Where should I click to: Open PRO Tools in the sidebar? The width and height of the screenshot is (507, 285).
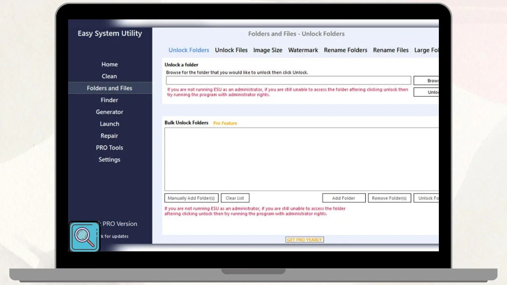click(x=109, y=148)
